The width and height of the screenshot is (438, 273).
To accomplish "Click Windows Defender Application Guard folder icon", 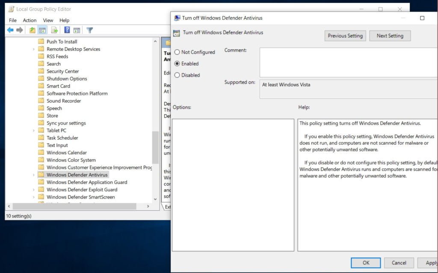I will (x=41, y=182).
